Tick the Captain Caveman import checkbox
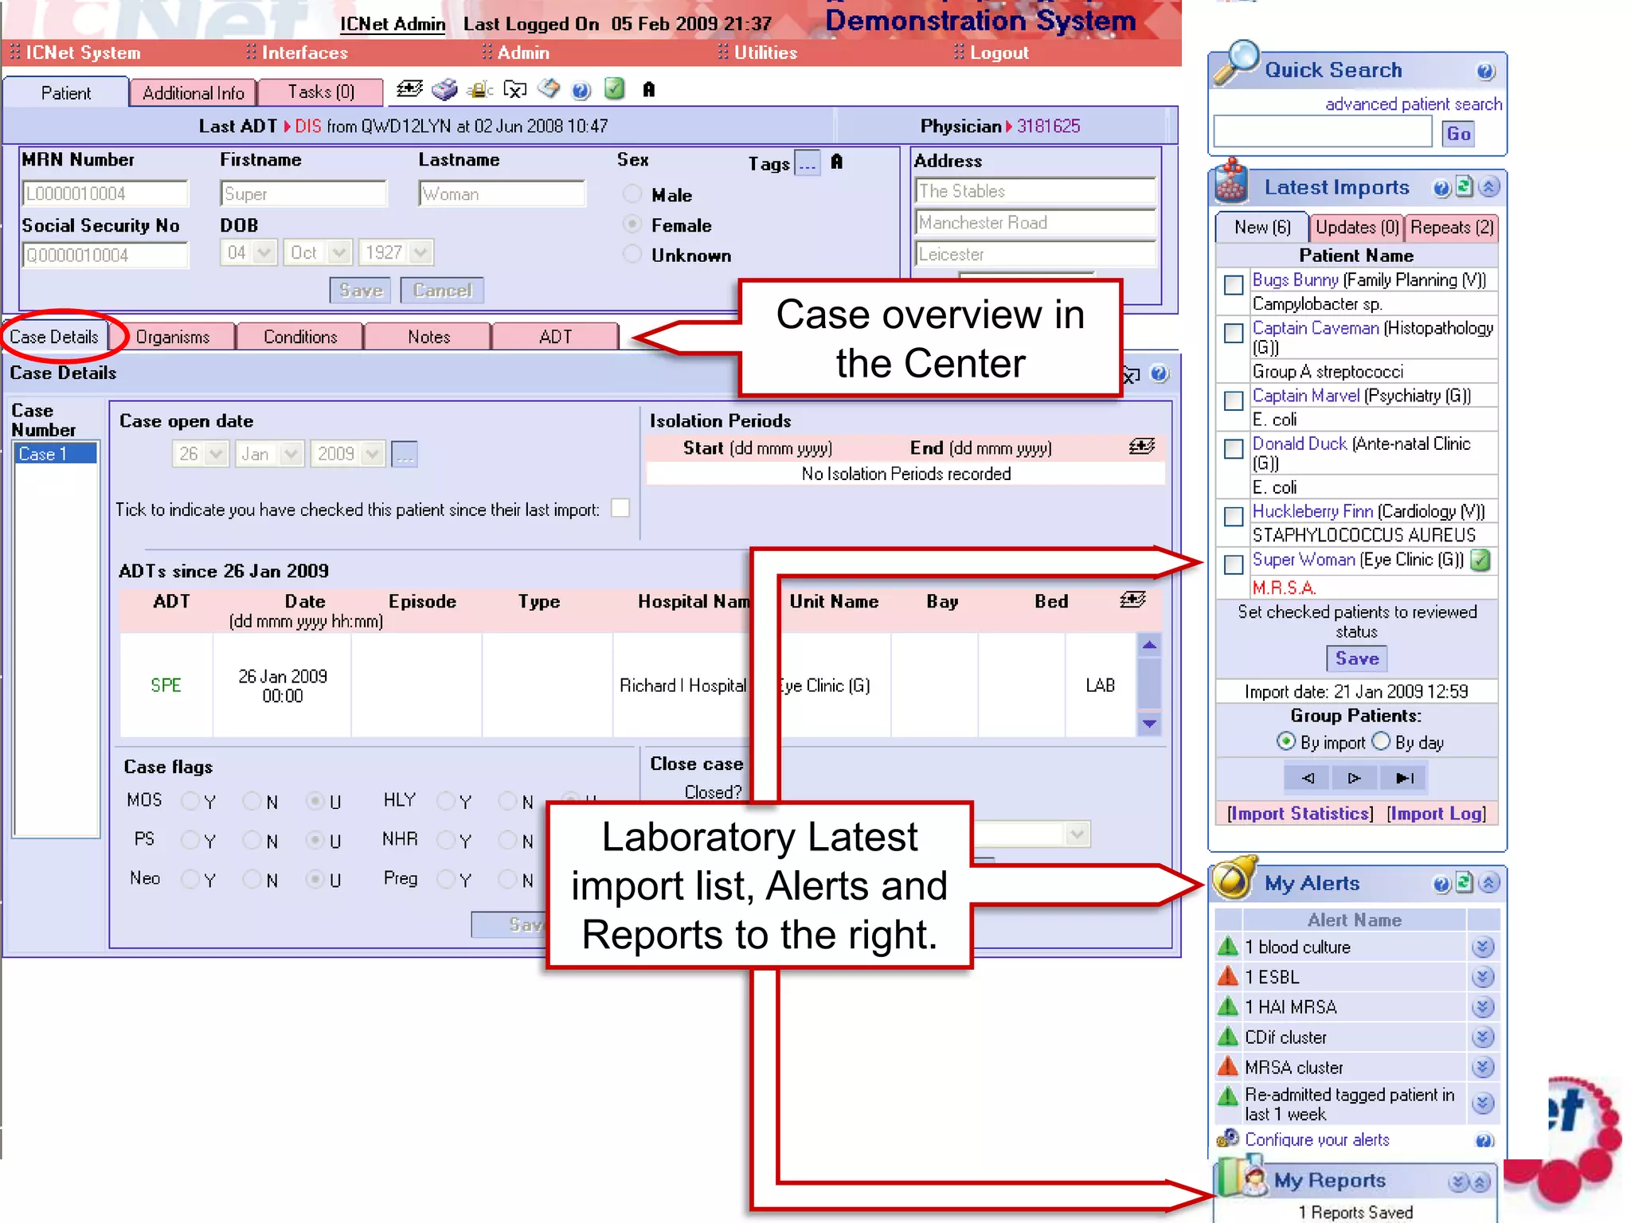The width and height of the screenshot is (1631, 1223). click(1234, 333)
